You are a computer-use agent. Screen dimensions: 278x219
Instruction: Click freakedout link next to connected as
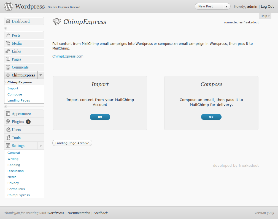(x=251, y=22)
